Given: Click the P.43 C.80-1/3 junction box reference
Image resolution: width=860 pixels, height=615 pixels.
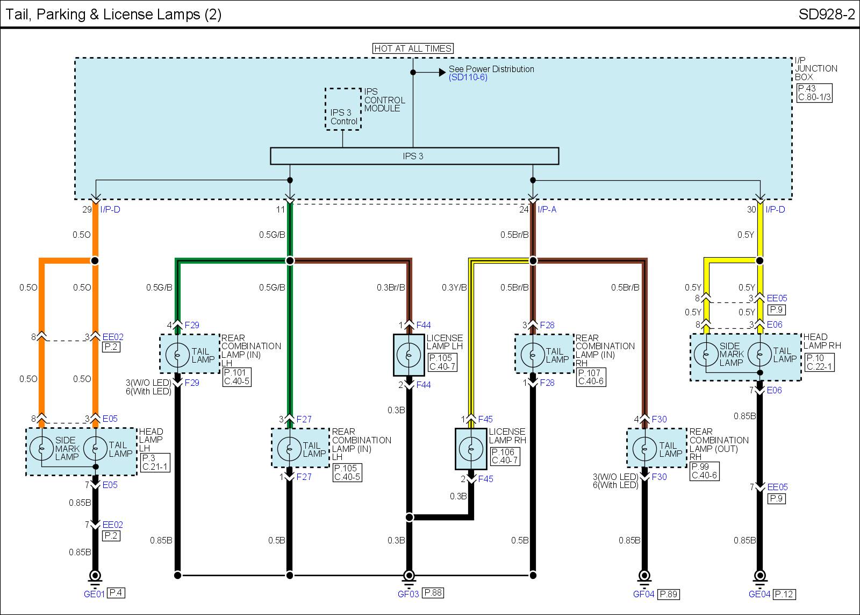Looking at the screenshot, I should [x=814, y=93].
